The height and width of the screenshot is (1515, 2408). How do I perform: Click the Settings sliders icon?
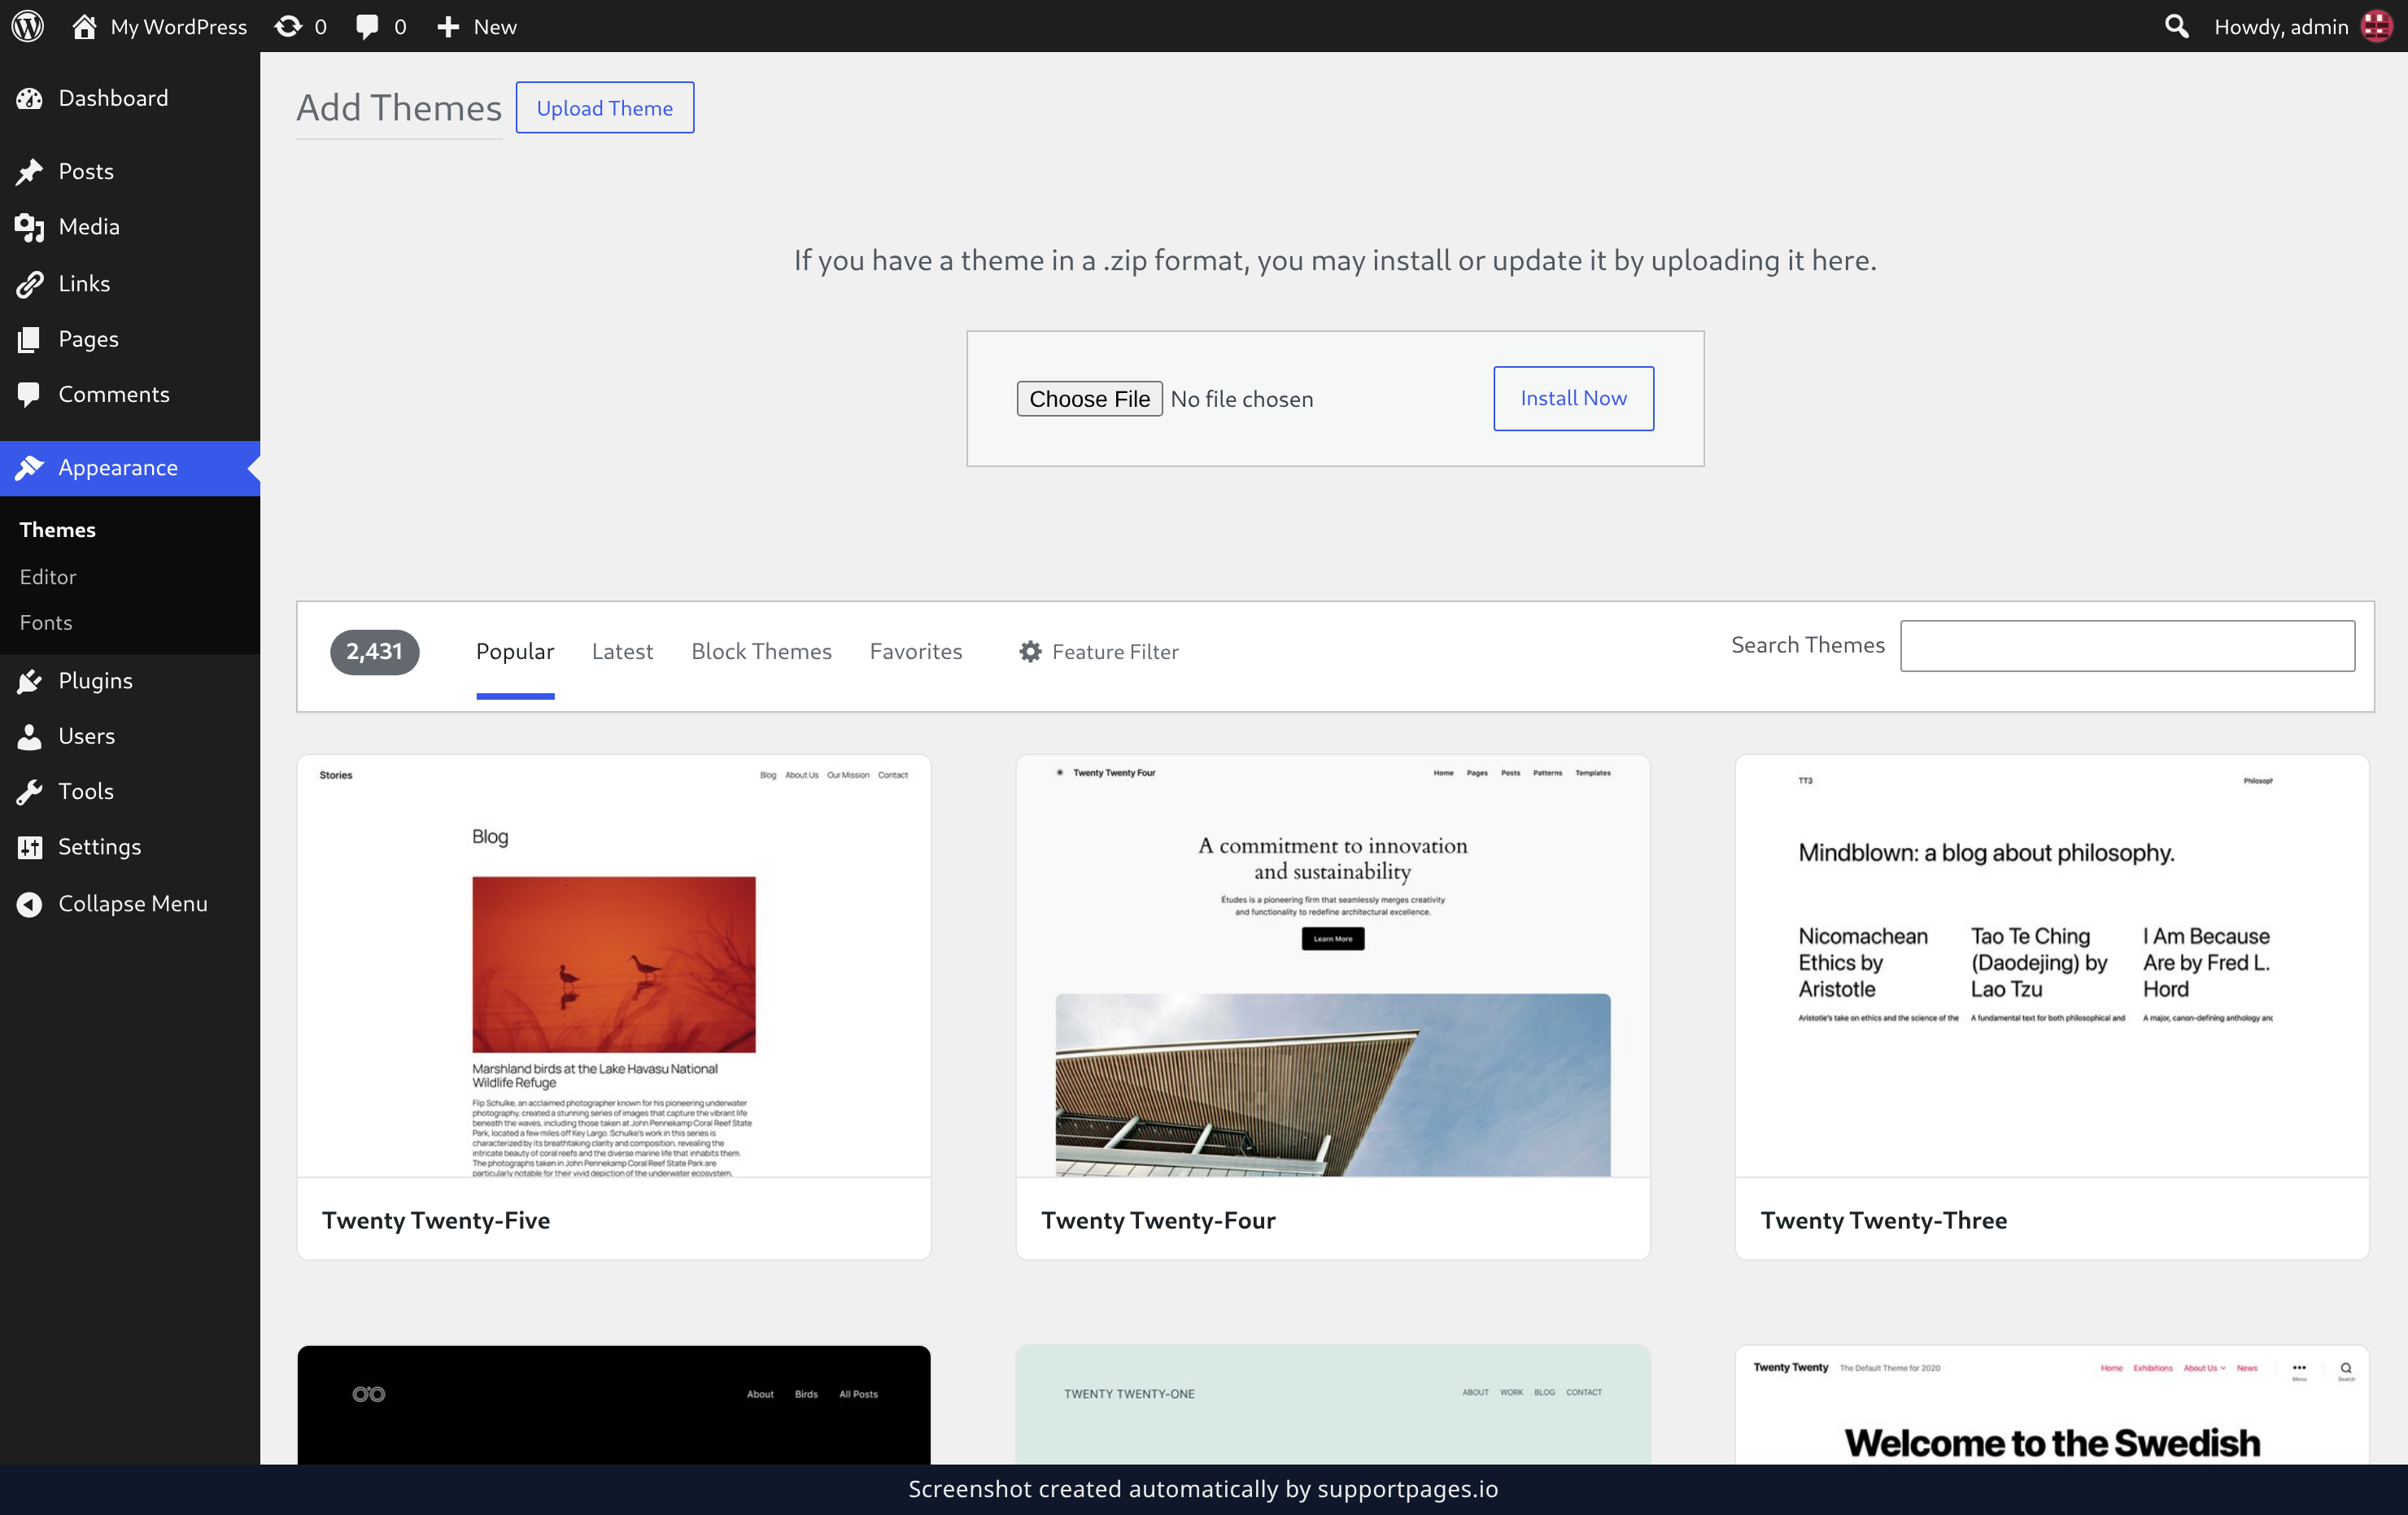coord(30,847)
